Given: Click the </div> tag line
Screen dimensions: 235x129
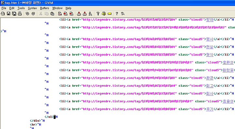Looking at the screenshot, I should point(35,121).
